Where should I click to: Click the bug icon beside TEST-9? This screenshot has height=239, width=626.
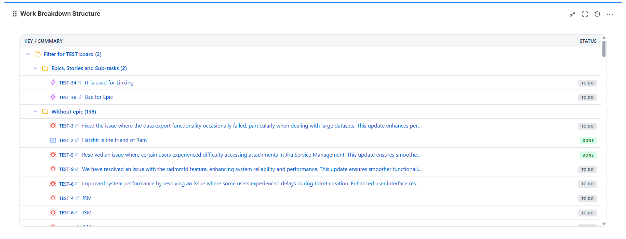point(53,169)
